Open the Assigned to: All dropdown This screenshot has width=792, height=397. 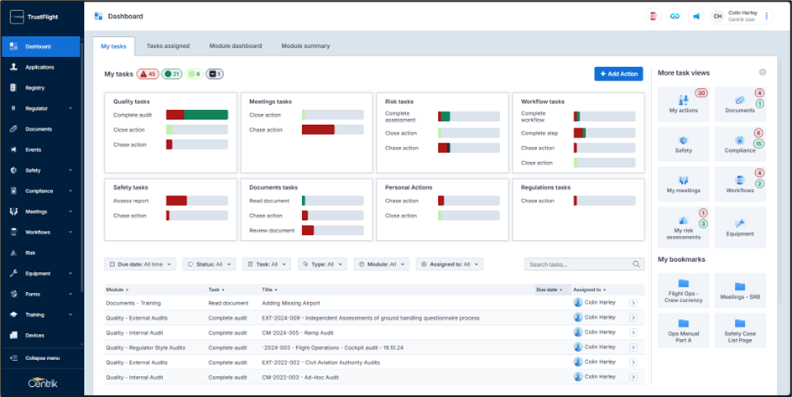tap(451, 264)
